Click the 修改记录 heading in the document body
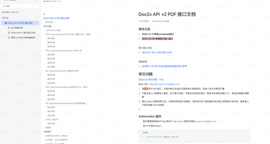The image size is (270, 144). point(144,29)
